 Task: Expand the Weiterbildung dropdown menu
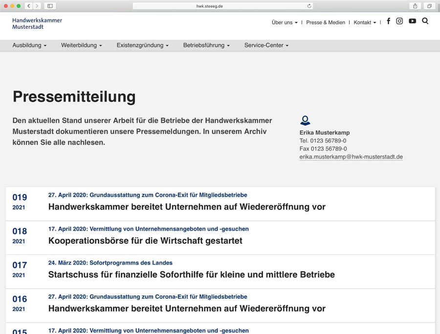click(81, 45)
